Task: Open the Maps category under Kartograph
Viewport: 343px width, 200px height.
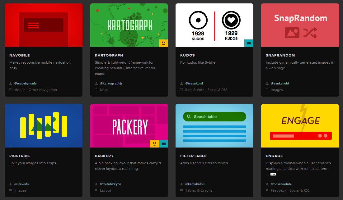Action: pyautogui.click(x=104, y=90)
